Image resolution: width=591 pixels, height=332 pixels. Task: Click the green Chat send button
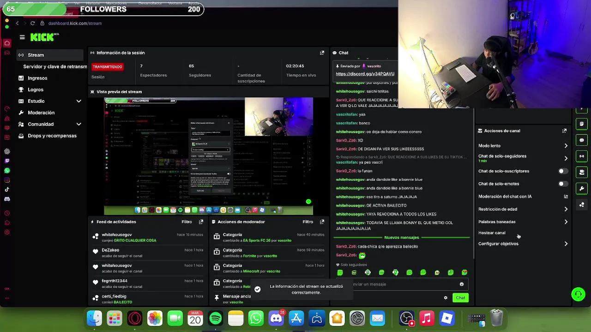(x=460, y=298)
